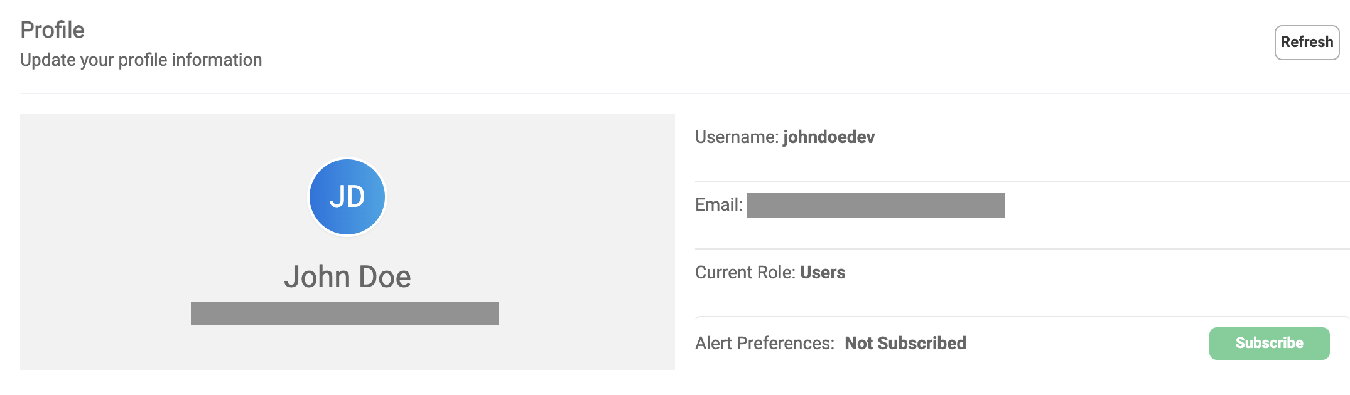Click the Username label
Screen dimensions: 1350x395
coord(737,137)
